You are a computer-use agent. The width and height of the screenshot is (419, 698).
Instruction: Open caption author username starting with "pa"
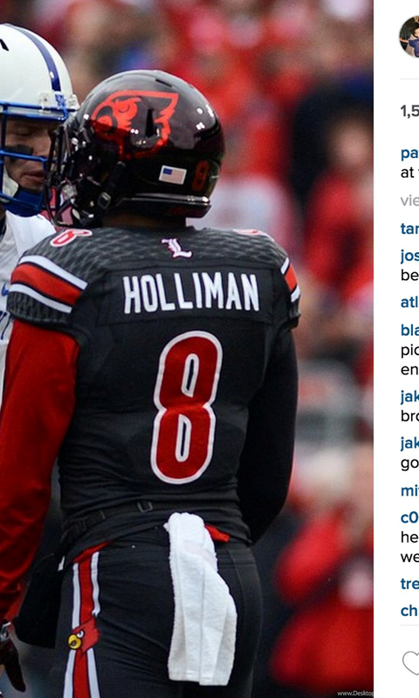tap(409, 154)
